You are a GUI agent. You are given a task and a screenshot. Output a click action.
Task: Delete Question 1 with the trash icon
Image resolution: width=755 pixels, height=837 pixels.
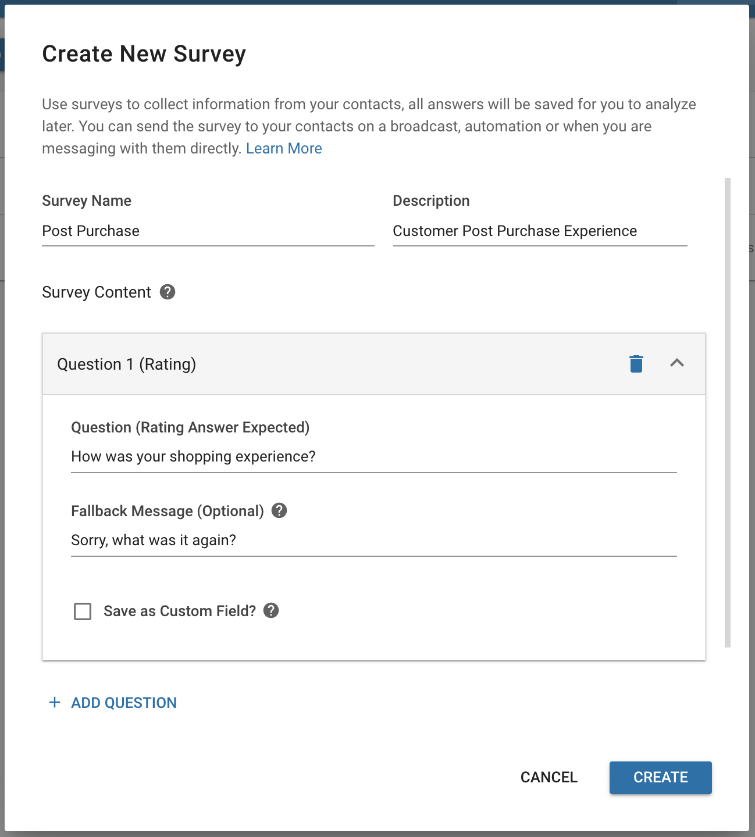tap(636, 364)
